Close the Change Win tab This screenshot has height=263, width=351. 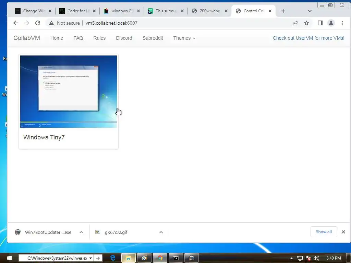click(x=50, y=11)
